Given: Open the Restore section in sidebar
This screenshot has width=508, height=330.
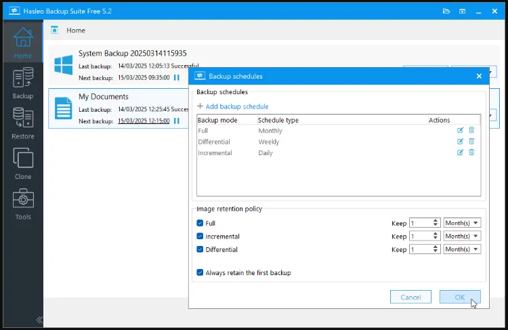Looking at the screenshot, I should pos(22,123).
